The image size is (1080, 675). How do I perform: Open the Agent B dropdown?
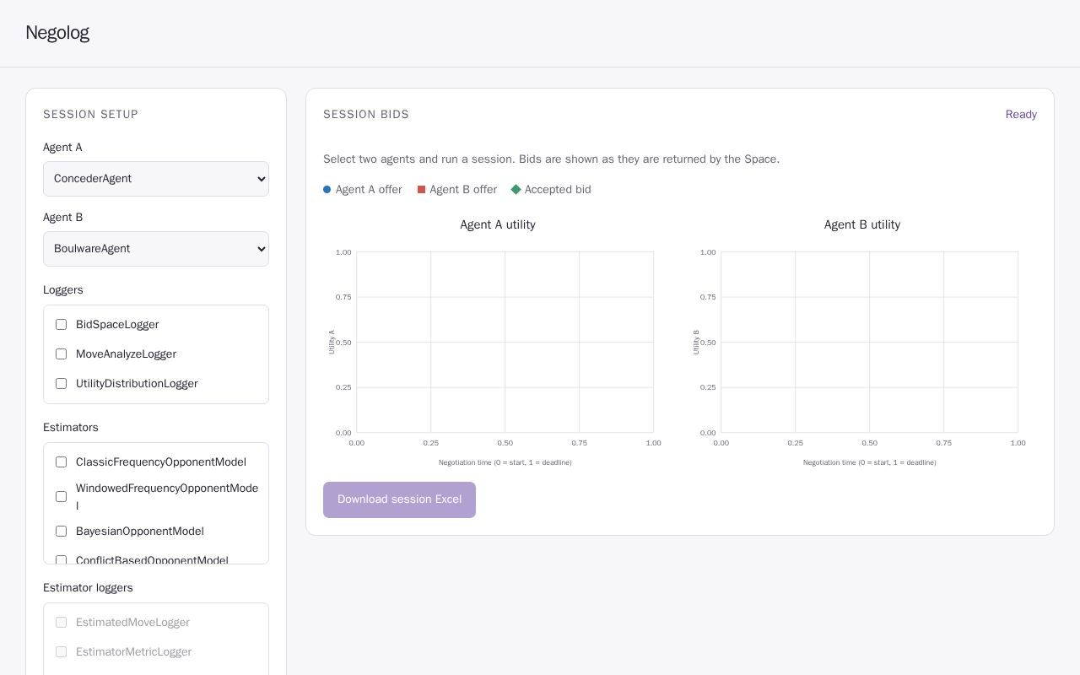pyautogui.click(x=156, y=249)
